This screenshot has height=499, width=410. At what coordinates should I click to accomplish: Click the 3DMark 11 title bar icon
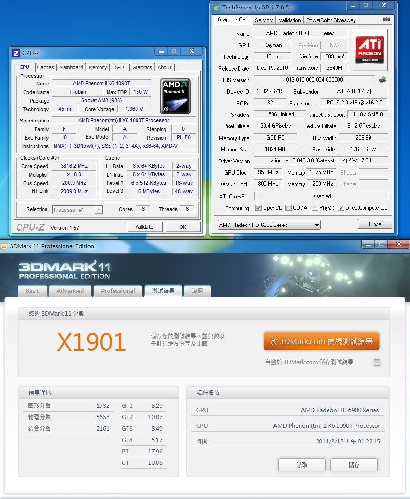[4, 246]
